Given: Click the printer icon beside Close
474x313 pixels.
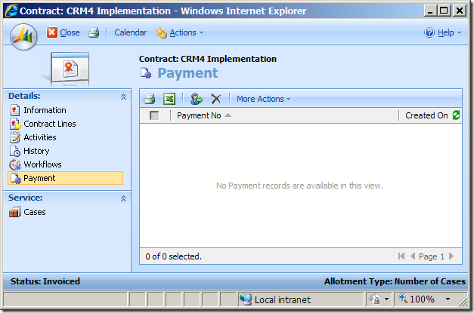Looking at the screenshot, I should (x=94, y=32).
